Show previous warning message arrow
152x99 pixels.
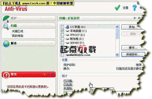45,74
